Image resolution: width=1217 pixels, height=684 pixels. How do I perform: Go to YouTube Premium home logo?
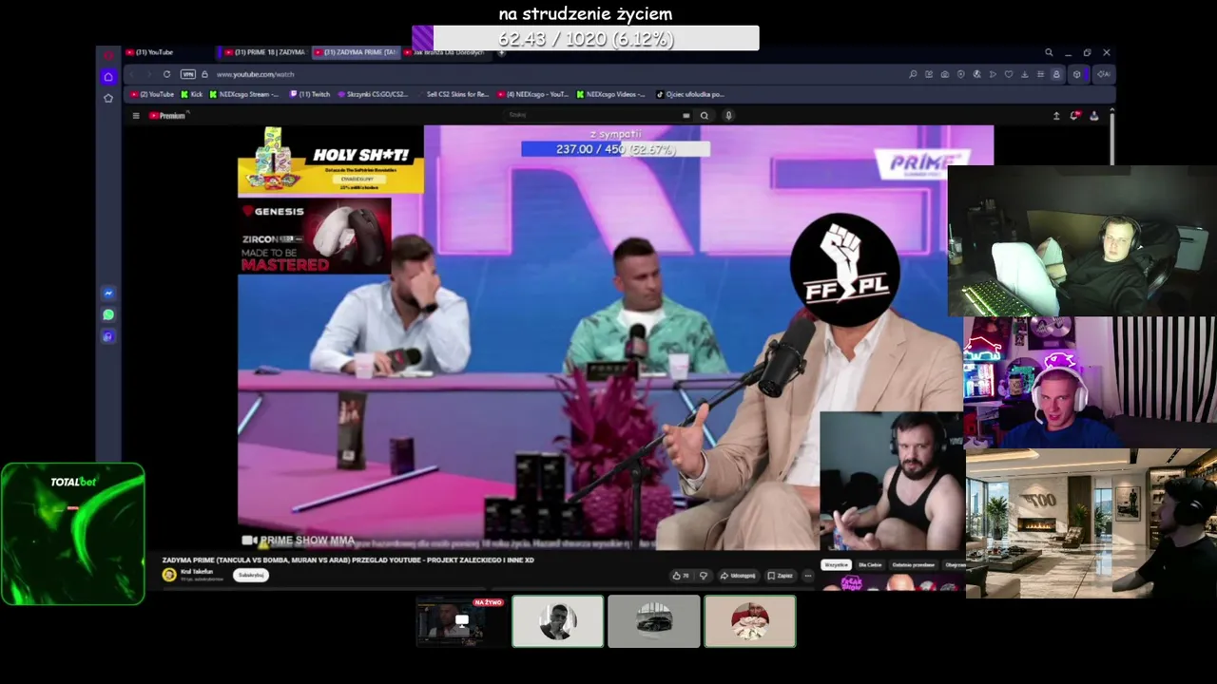coord(167,116)
